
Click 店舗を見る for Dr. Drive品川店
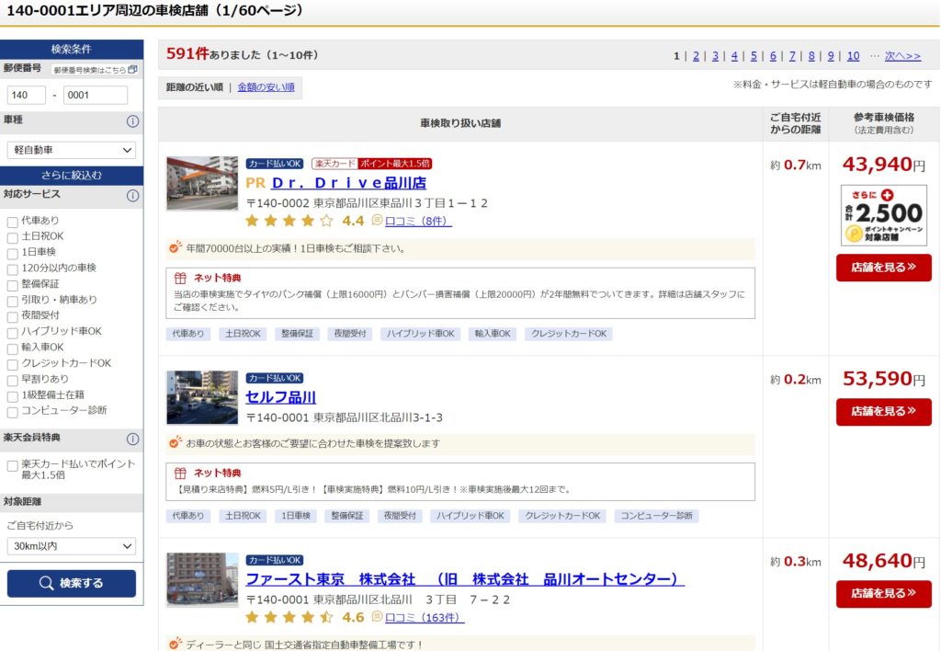tap(883, 268)
